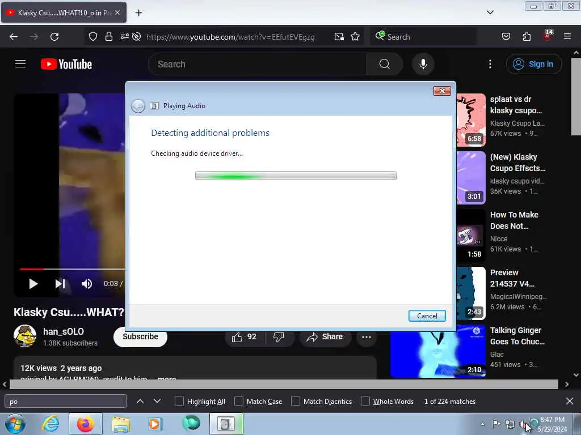Click the find bar text field with po
This screenshot has width=581, height=435.
66,402
